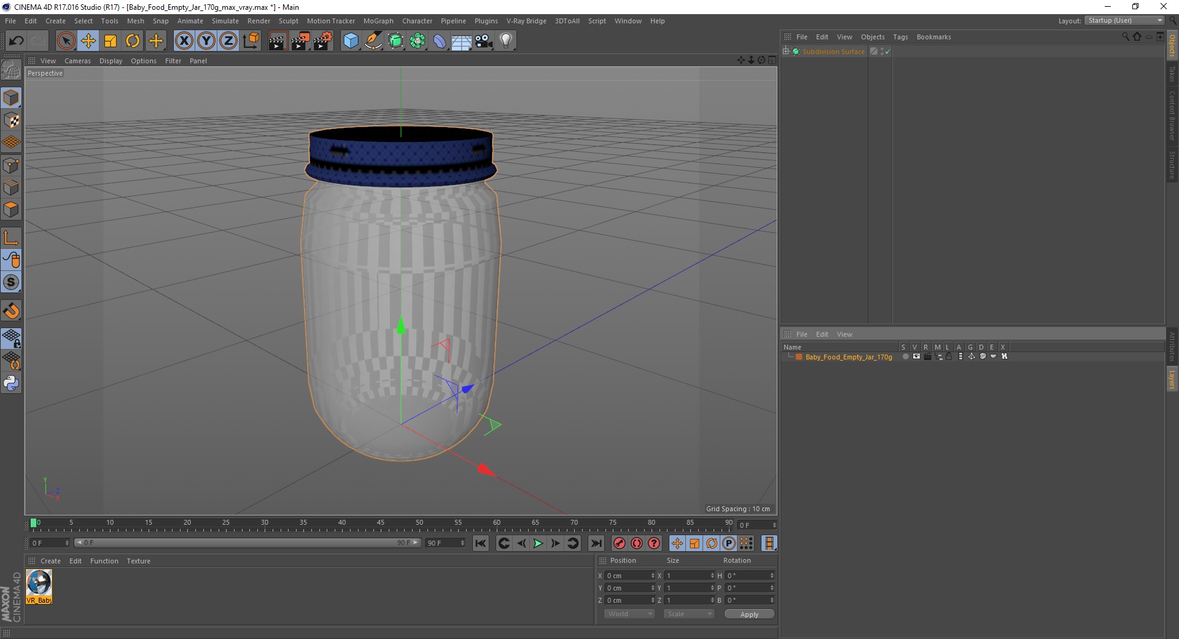
Task: Click Position X input field
Action: coord(628,576)
